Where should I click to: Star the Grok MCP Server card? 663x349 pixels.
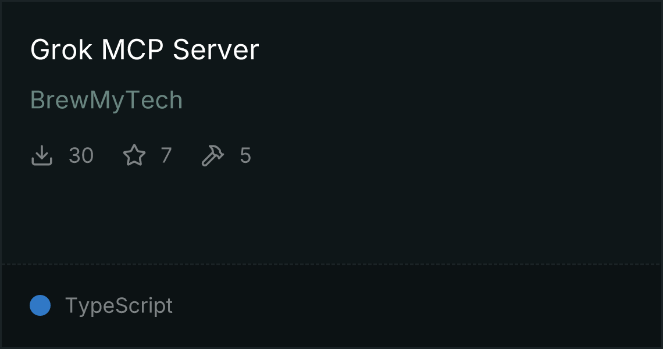[x=134, y=155]
